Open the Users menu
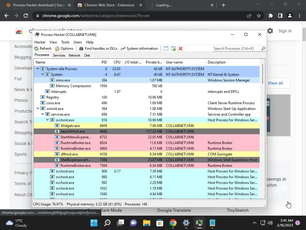 tap(78, 42)
